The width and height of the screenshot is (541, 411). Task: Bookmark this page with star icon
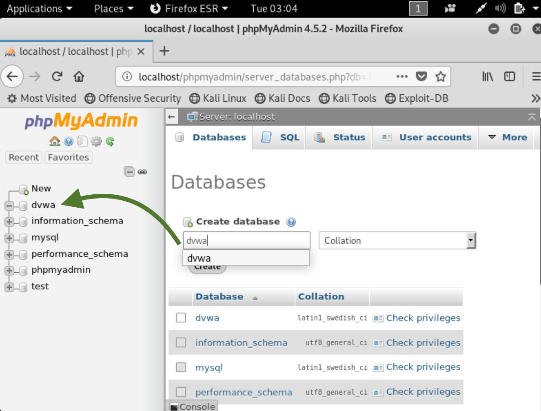pos(440,77)
